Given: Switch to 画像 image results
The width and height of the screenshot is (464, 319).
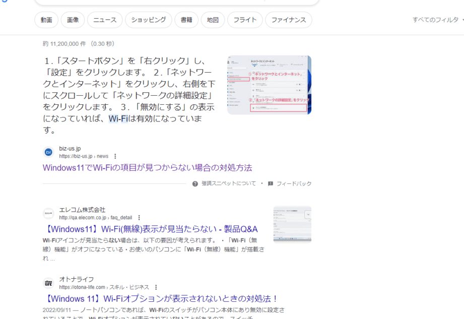Looking at the screenshot, I should coord(73,20).
